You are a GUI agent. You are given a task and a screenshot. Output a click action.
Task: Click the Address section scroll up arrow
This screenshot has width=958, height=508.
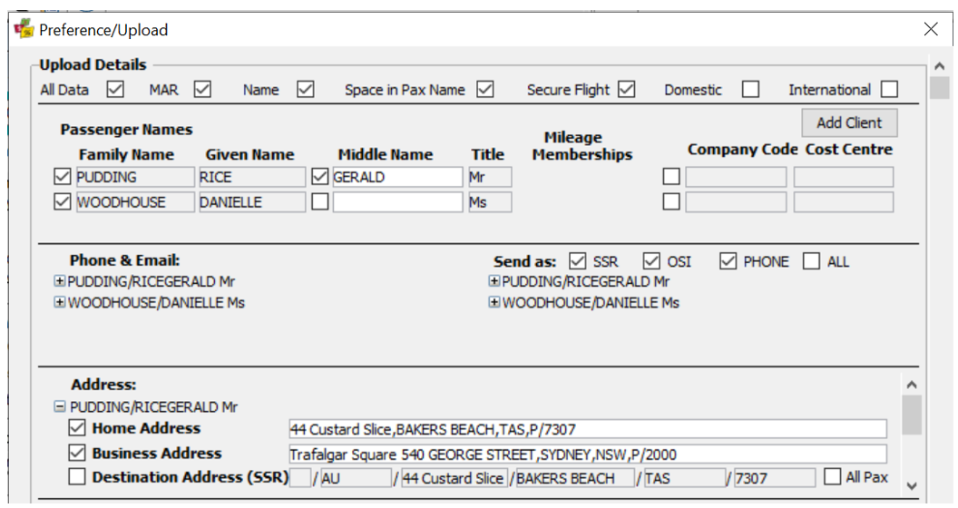pyautogui.click(x=912, y=385)
